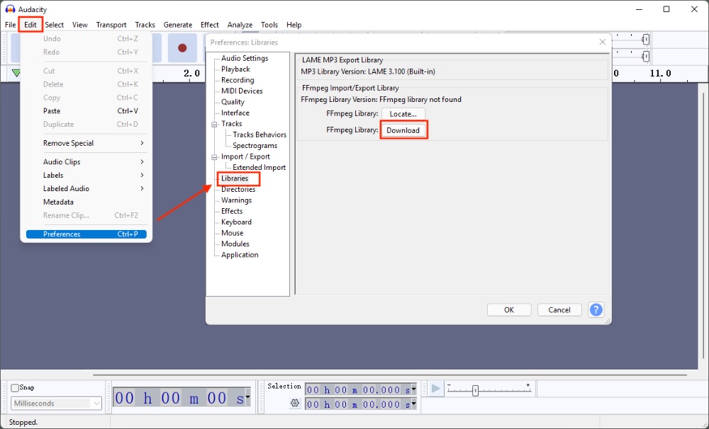Open the Tools menu
Image resolution: width=709 pixels, height=429 pixels.
269,25
